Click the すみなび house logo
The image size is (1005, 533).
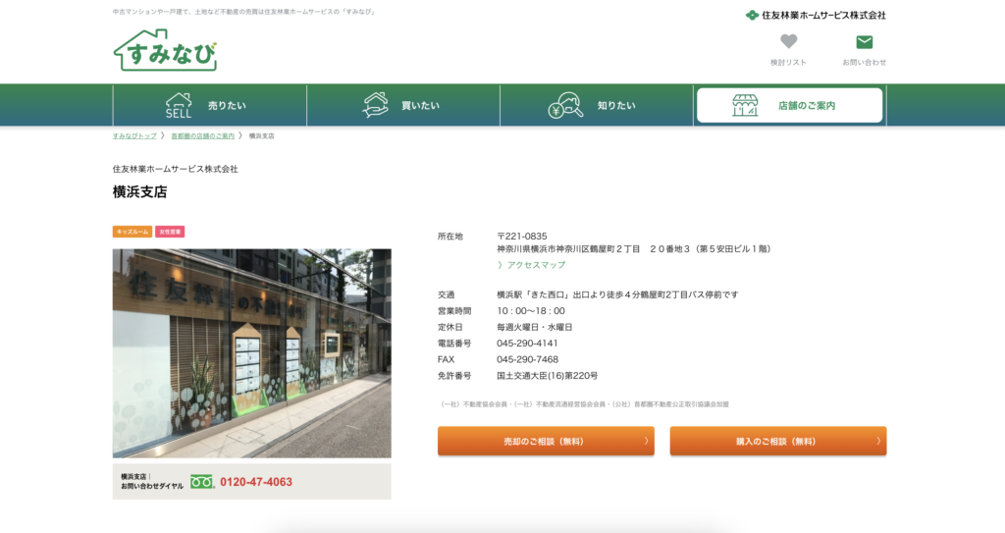pos(165,50)
